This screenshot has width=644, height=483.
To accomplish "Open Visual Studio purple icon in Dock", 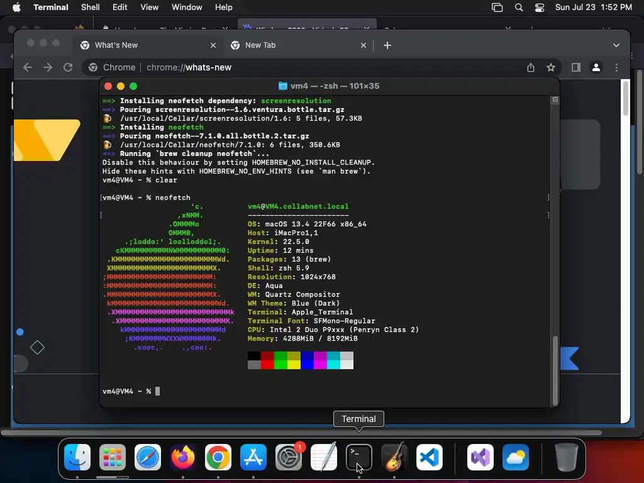I will (x=480, y=457).
